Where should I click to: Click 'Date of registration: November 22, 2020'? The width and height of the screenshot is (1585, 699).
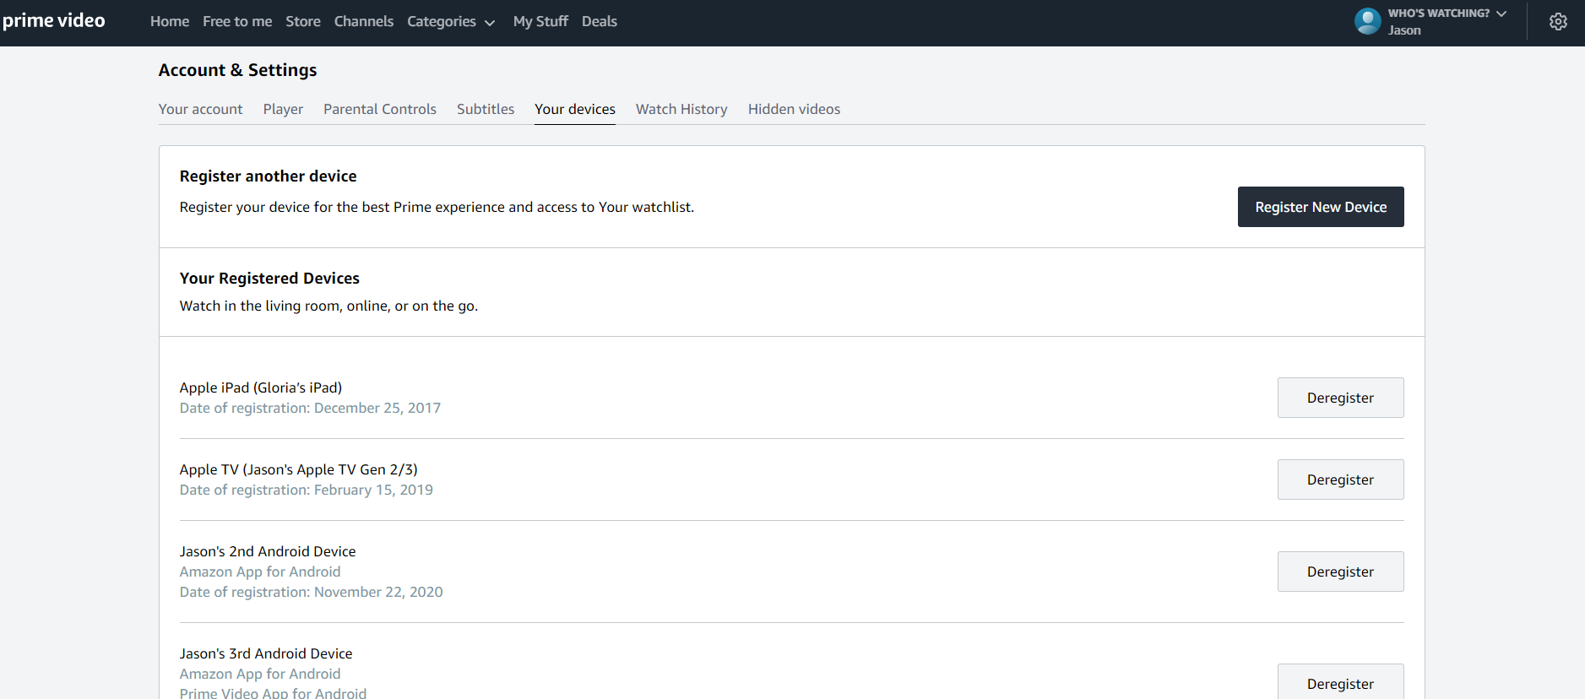312,592
